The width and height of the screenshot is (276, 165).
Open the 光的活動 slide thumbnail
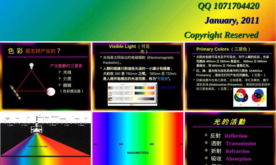[230, 139]
